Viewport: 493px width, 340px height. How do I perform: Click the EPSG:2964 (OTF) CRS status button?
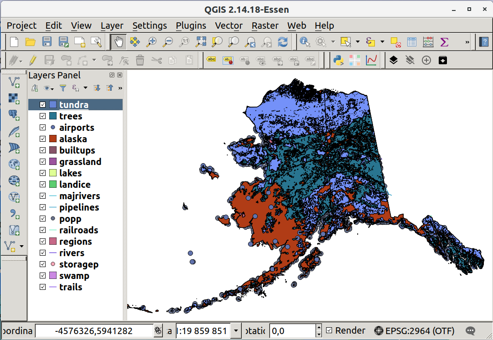pos(414,330)
